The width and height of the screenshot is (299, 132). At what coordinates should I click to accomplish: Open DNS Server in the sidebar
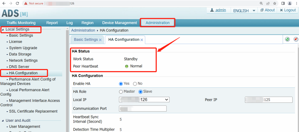pos(19,67)
